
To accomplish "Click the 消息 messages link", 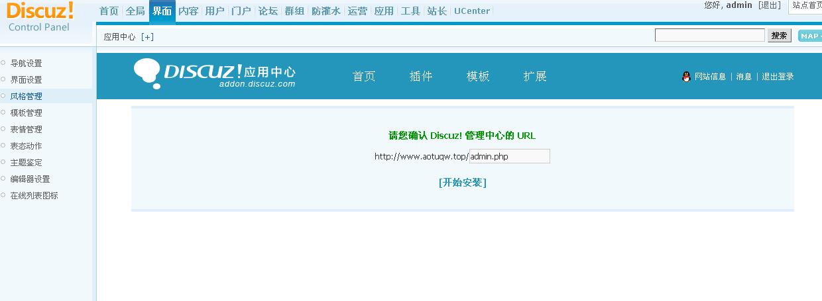I will [x=744, y=77].
